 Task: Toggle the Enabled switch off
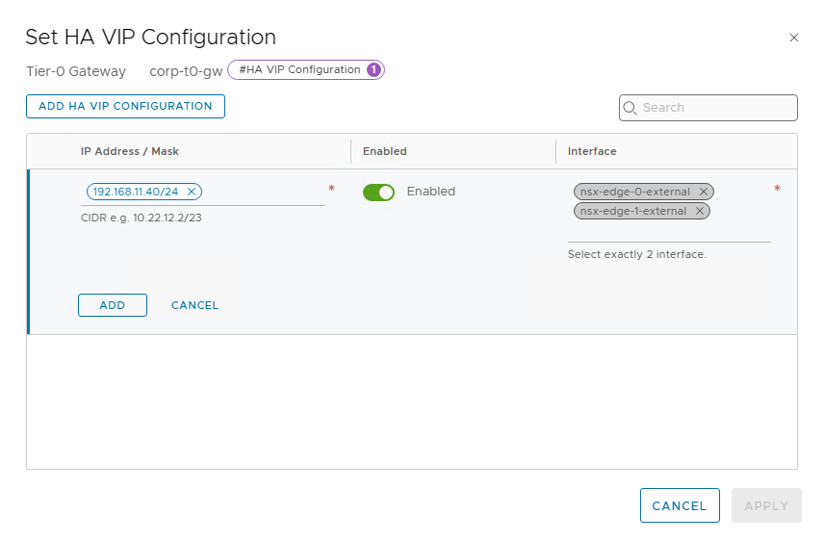(378, 193)
